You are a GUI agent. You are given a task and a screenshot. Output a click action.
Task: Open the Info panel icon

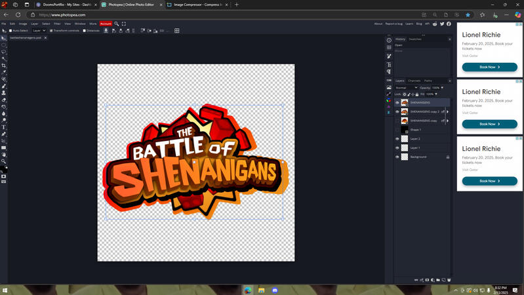click(389, 40)
